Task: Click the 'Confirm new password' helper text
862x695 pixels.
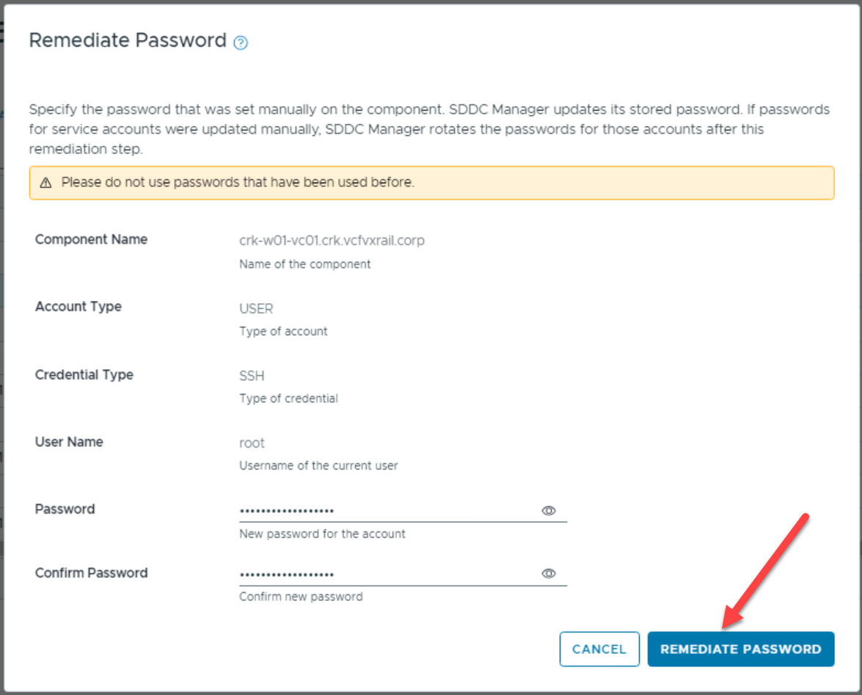Action: pyautogui.click(x=301, y=597)
